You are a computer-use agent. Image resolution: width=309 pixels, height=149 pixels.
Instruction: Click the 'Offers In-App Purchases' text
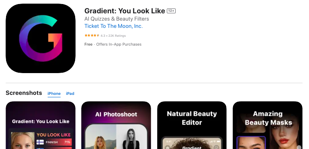coord(119,44)
